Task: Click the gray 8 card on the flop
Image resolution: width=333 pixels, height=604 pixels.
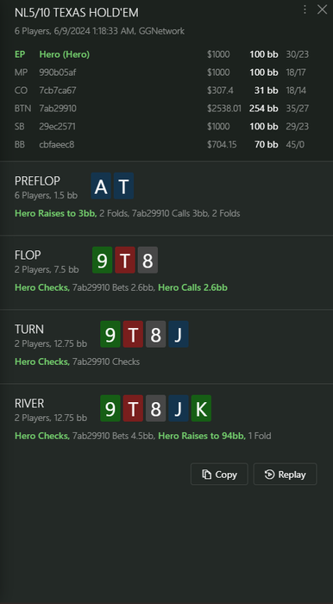Action: point(148,261)
